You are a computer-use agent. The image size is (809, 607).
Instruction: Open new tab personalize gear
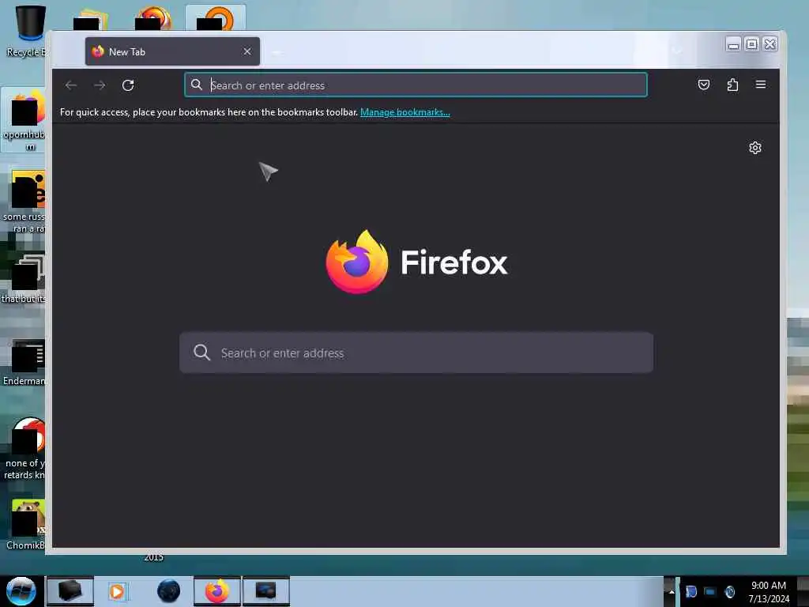pyautogui.click(x=754, y=148)
